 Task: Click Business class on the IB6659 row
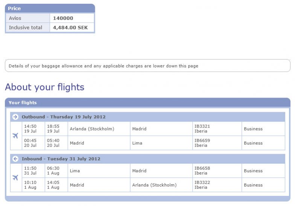(x=253, y=143)
